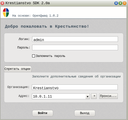Open the Прокси... settings button
The image size is (128, 120).
pos(109,96)
